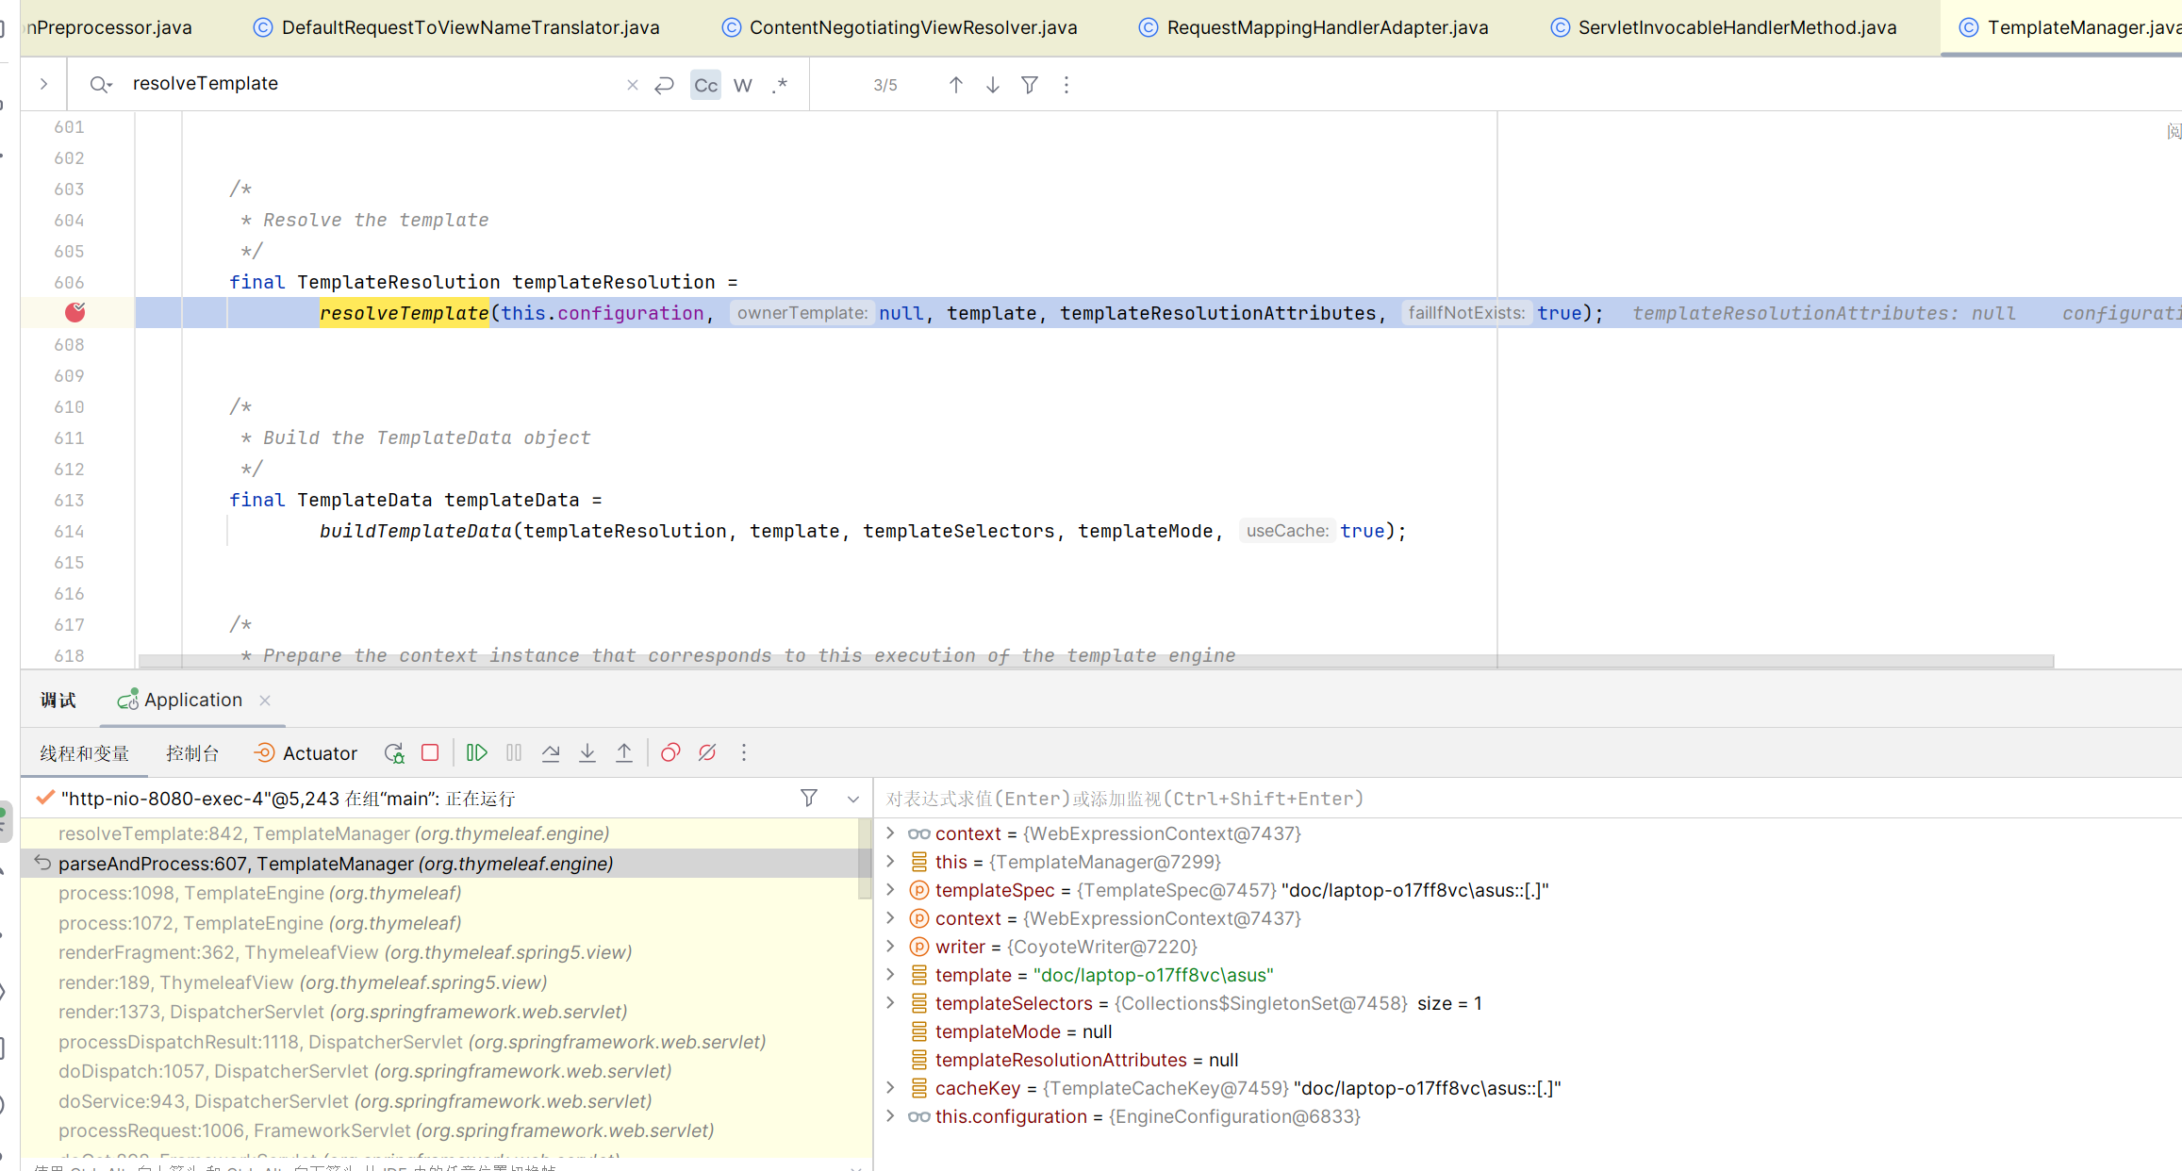Open search history dropdown magnifier
Image resolution: width=2182 pixels, height=1171 pixels.
tap(101, 85)
